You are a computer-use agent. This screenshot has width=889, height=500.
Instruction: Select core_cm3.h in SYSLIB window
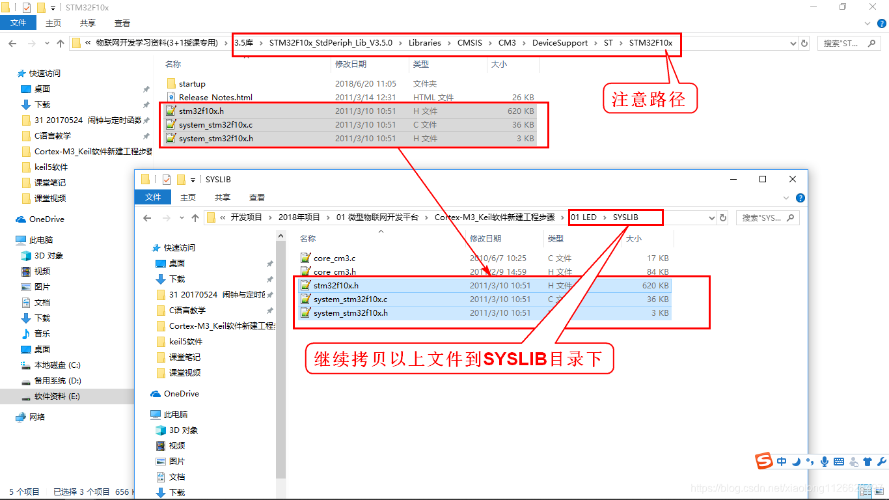click(x=485, y=272)
